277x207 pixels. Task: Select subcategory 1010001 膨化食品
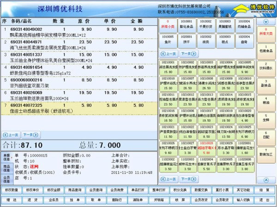187,25
